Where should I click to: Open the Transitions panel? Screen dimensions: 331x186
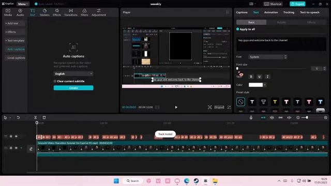pos(71,12)
